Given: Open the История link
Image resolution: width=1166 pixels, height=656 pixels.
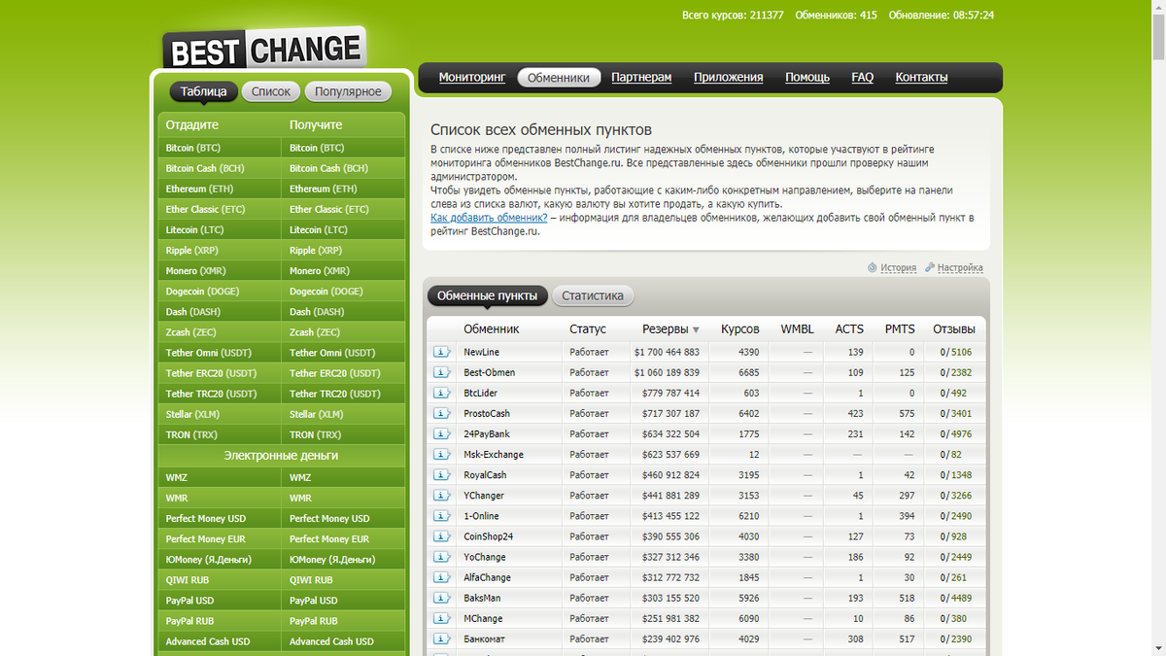Looking at the screenshot, I should coord(898,267).
